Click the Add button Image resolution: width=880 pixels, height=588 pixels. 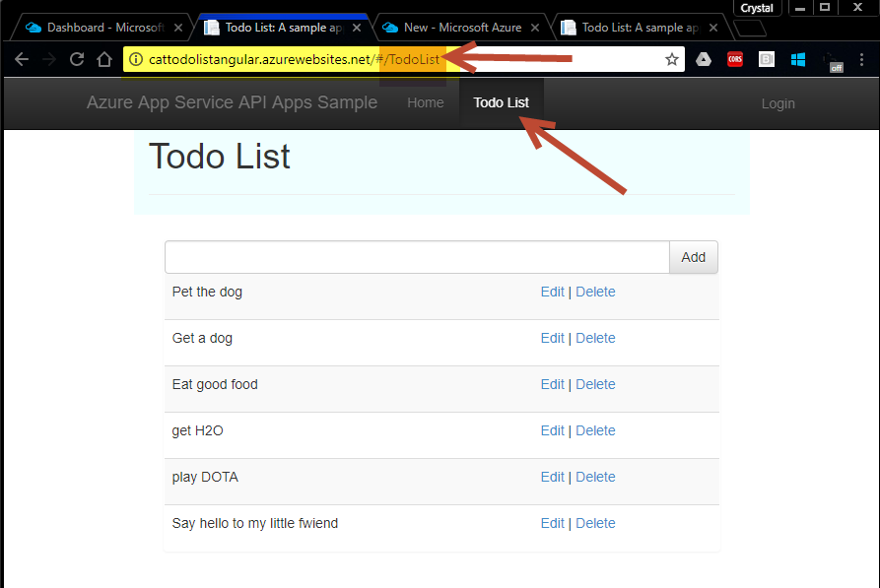(x=693, y=257)
